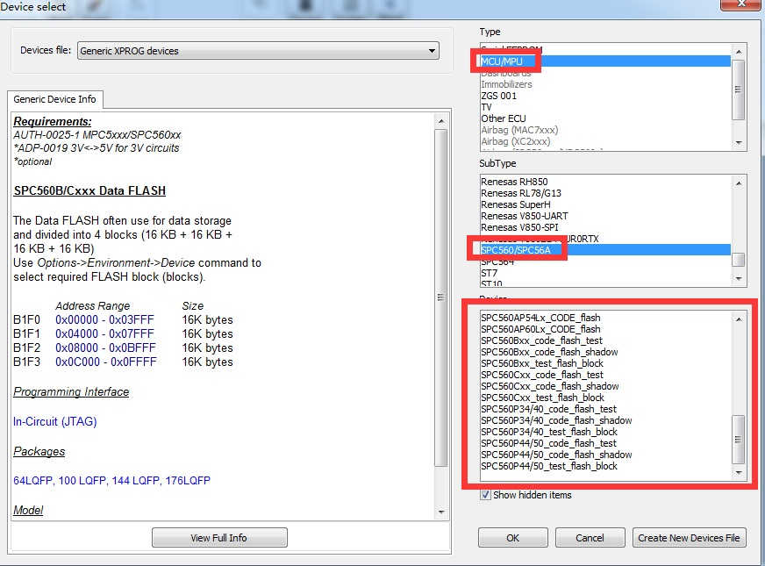
Task: Close the Device select dialog
Action: 740,4
